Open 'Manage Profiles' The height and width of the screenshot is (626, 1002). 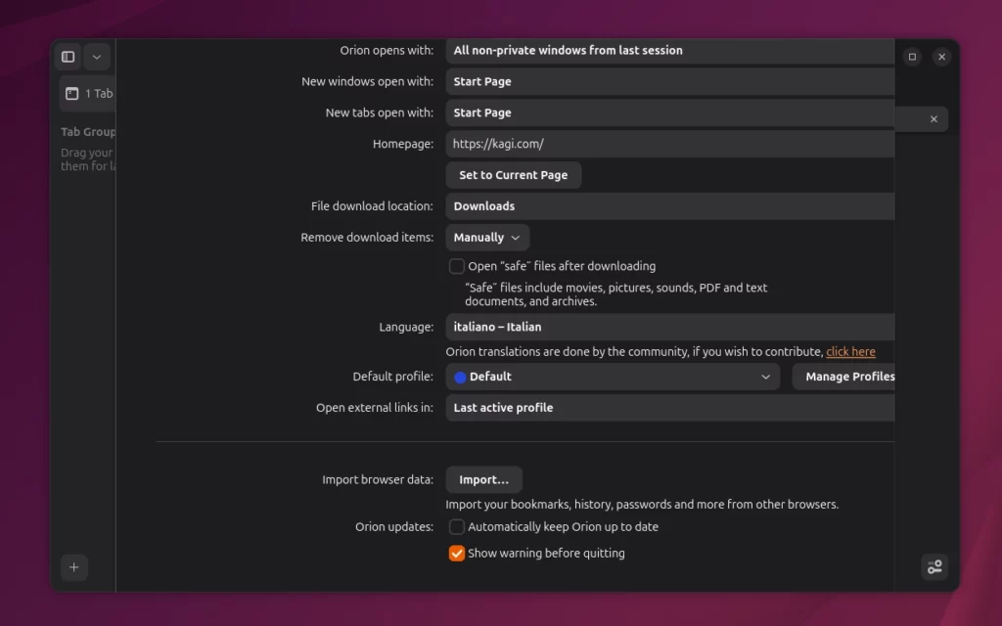849,377
